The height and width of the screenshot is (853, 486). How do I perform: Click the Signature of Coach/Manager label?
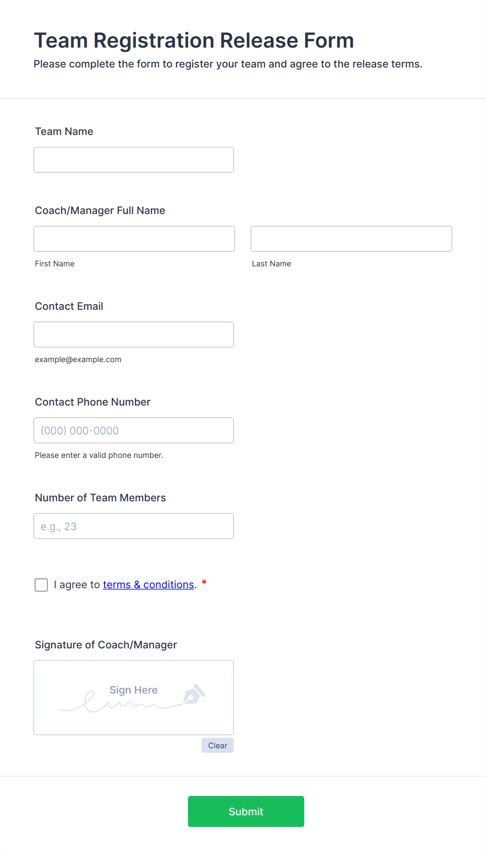click(x=106, y=645)
